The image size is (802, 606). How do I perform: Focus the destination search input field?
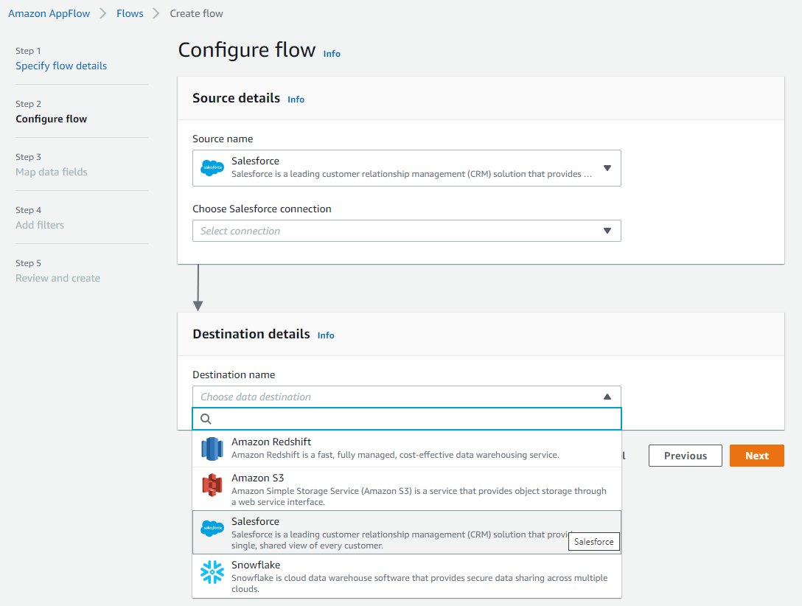pyautogui.click(x=413, y=419)
